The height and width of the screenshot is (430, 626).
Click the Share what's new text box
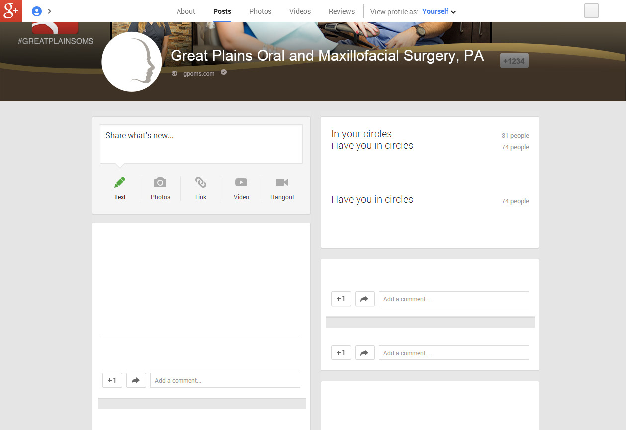(x=201, y=144)
